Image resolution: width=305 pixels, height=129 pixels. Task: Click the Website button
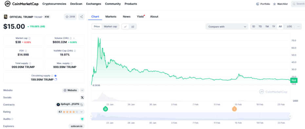[70, 90]
